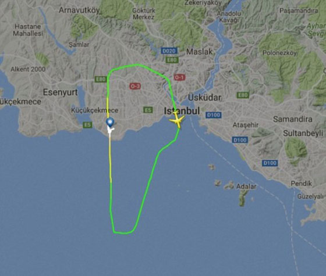
Task: Click the D020 road shield
Action: click(169, 51)
